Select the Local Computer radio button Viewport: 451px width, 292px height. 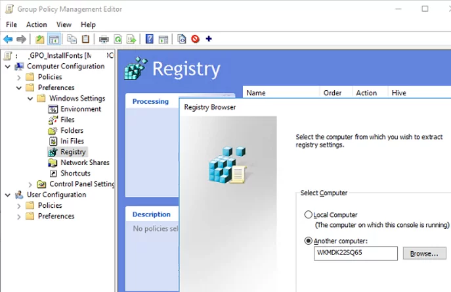click(x=309, y=214)
